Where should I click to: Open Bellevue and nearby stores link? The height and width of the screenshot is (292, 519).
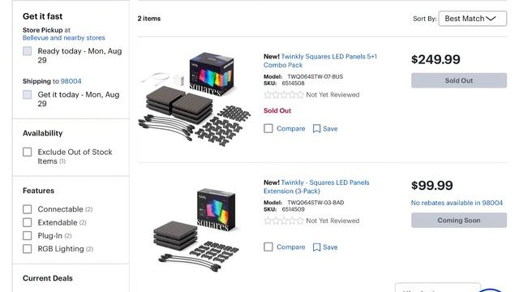pyautogui.click(x=63, y=38)
